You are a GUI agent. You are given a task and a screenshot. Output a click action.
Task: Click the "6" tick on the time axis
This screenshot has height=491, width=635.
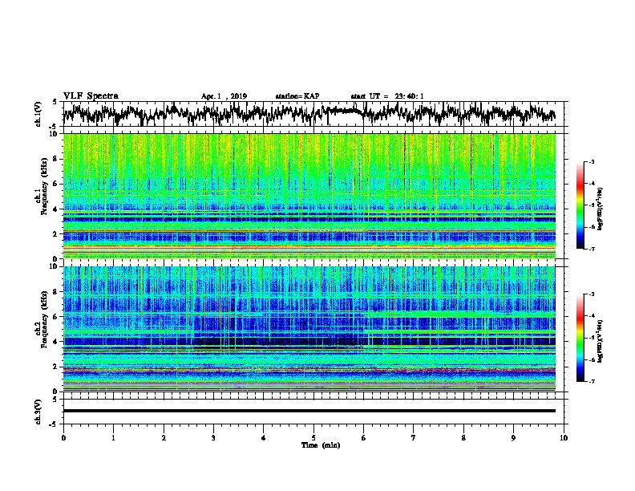(x=363, y=438)
